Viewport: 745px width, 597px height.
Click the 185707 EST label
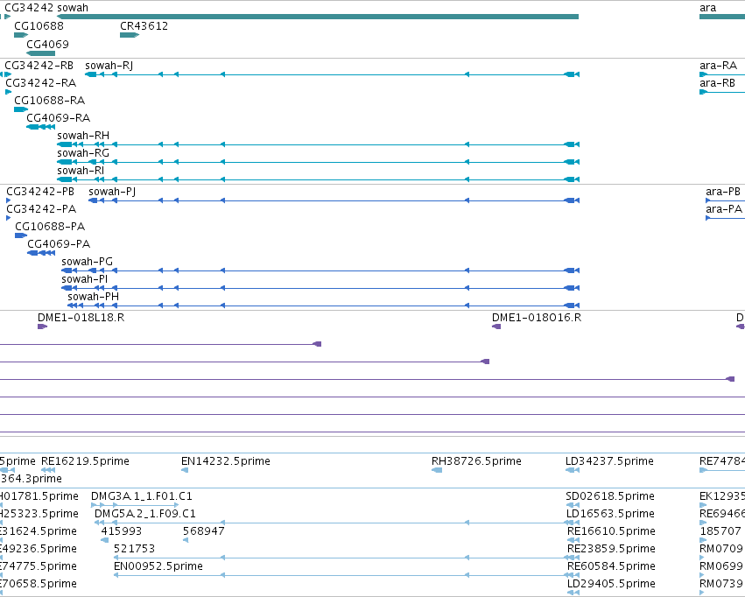(x=720, y=531)
